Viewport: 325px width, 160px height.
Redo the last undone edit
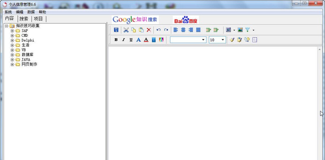click(166, 30)
